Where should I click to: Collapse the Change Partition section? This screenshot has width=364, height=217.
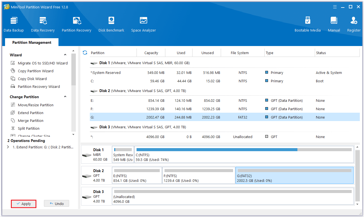click(65, 97)
